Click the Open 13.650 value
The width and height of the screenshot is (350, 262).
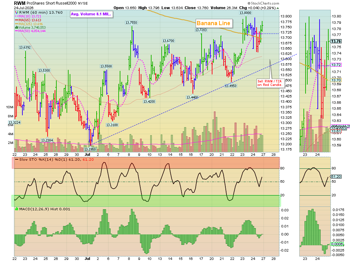click(125, 8)
